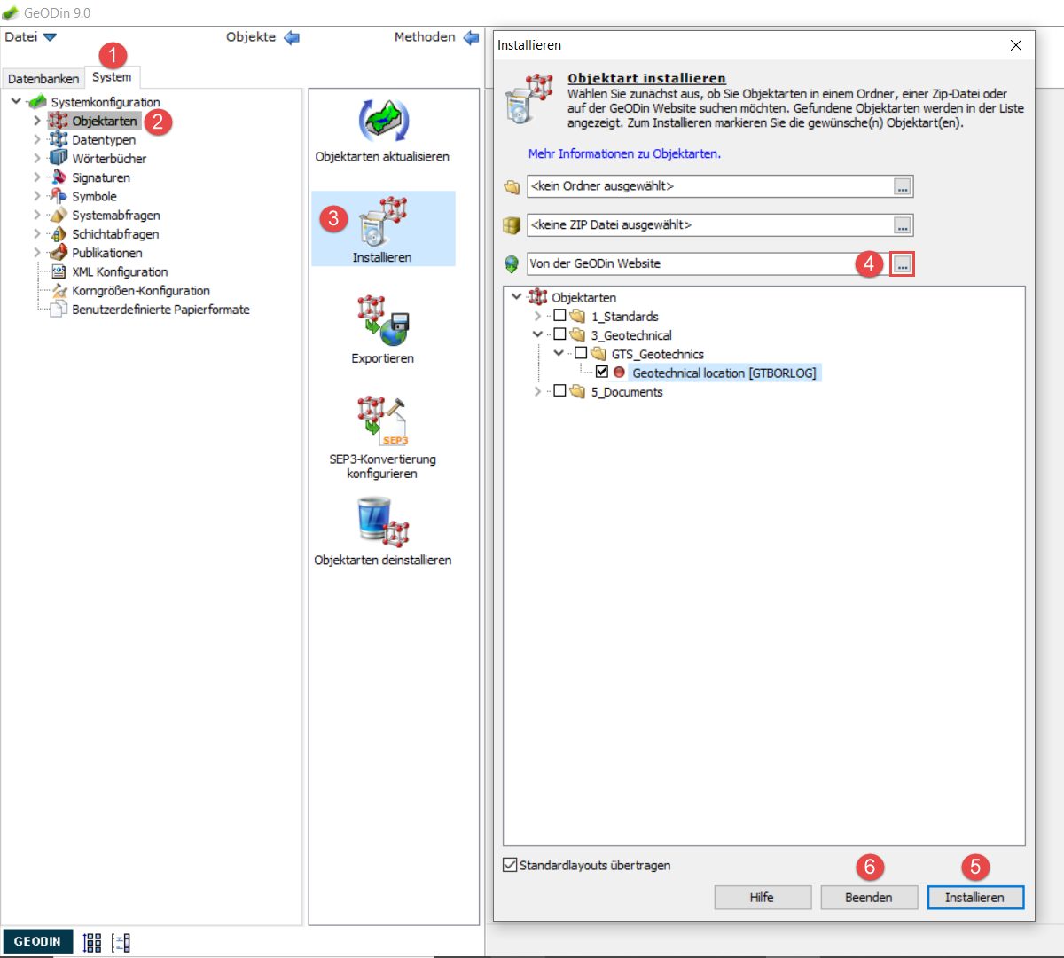Image resolution: width=1064 pixels, height=958 pixels.
Task: Close the Installieren dialog
Action: point(1016,45)
